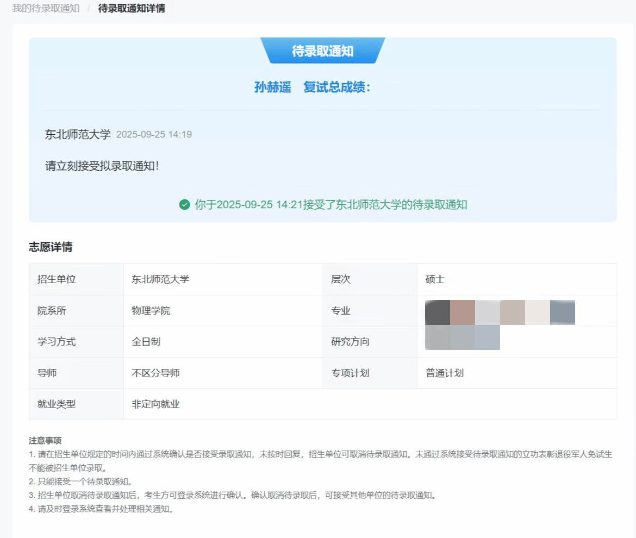Click sender name 东北师范大学 in message
The width and height of the screenshot is (636, 538).
click(x=78, y=134)
